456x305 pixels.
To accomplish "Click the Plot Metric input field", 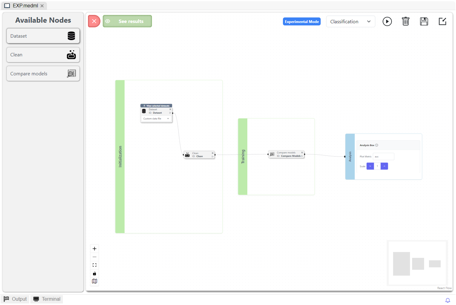I will click(x=383, y=156).
